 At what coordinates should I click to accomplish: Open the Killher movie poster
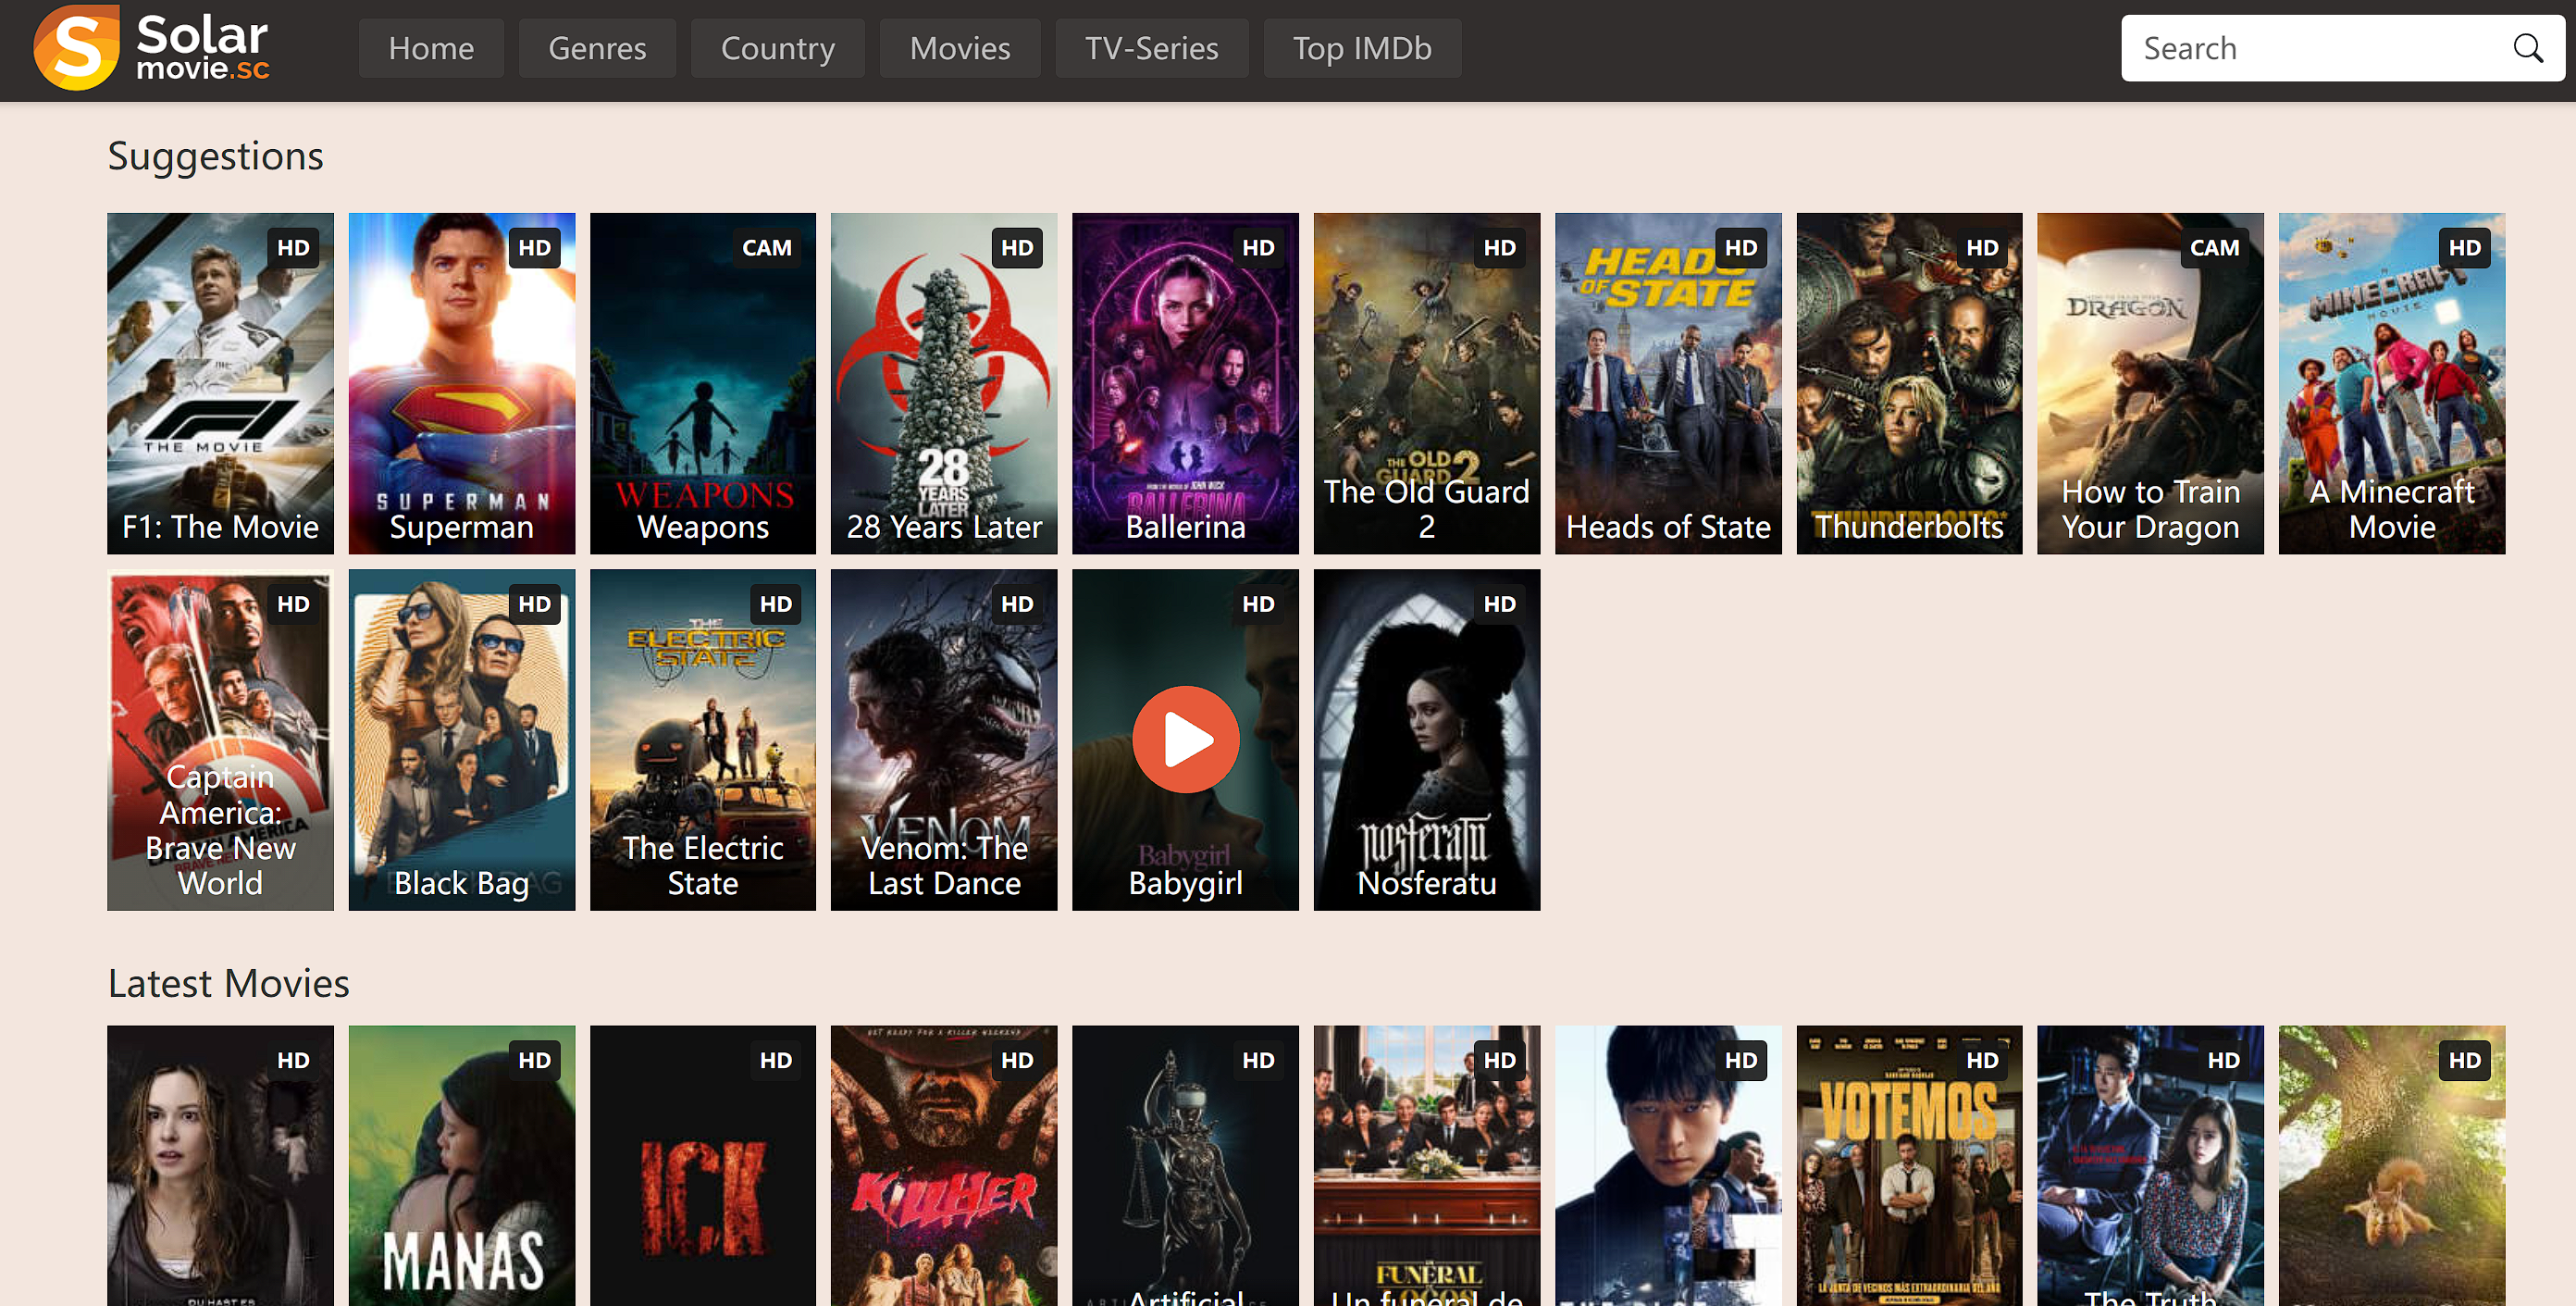[x=944, y=1166]
